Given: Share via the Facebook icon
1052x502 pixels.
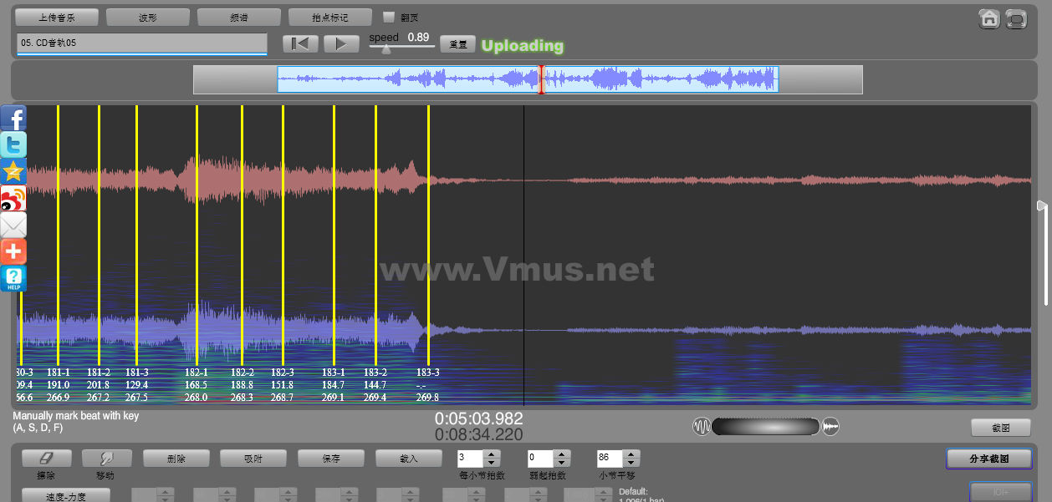Looking at the screenshot, I should [13, 119].
